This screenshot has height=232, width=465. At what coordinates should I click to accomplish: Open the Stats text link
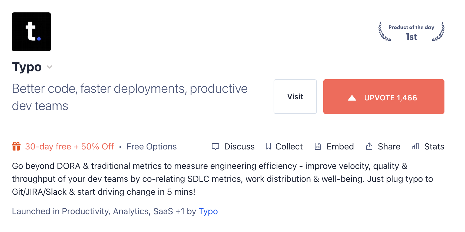pyautogui.click(x=434, y=146)
